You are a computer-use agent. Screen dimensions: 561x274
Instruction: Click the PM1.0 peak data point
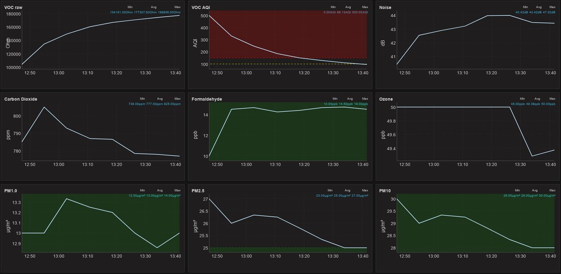(x=66, y=199)
